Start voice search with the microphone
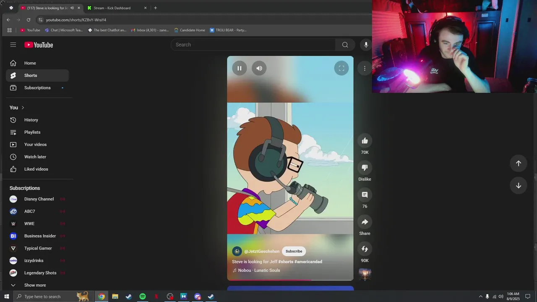Viewport: 537px width, 302px height. (x=366, y=45)
